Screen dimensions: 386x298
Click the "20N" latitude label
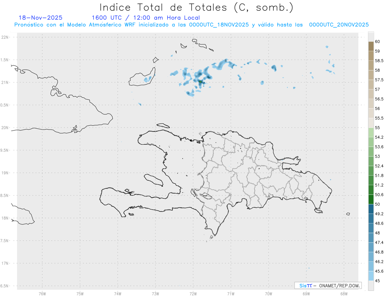tap(5, 128)
